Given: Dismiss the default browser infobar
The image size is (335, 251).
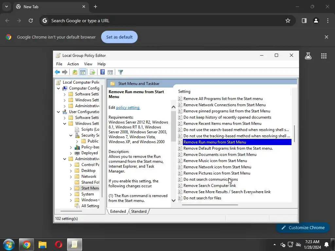Looking at the screenshot, I should pyautogui.click(x=326, y=37).
